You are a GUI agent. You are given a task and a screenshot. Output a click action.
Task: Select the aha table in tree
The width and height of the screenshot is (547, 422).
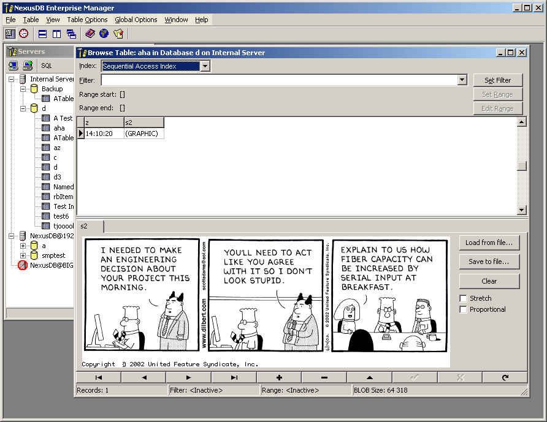pos(59,128)
